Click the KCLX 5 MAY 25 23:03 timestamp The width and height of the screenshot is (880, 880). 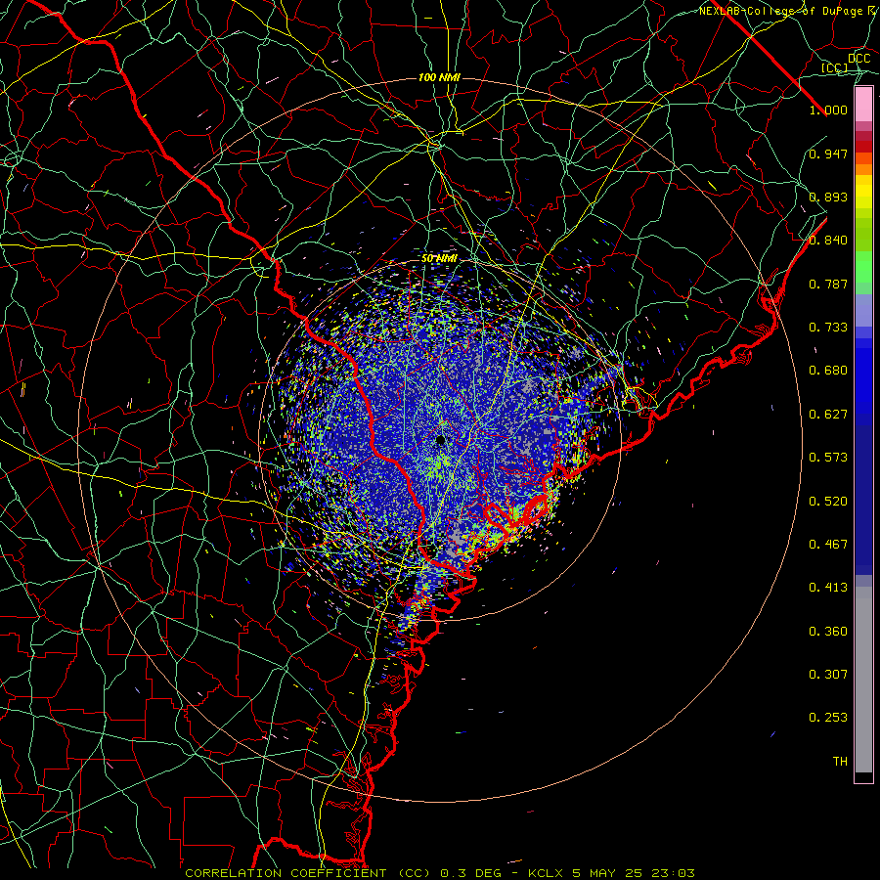click(611, 873)
